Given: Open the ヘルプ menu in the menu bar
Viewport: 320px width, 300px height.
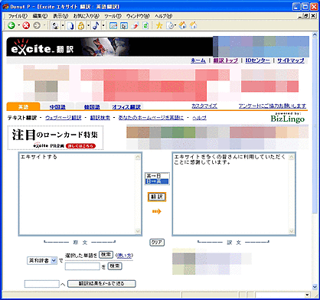Looking at the screenshot, I should (164, 16).
